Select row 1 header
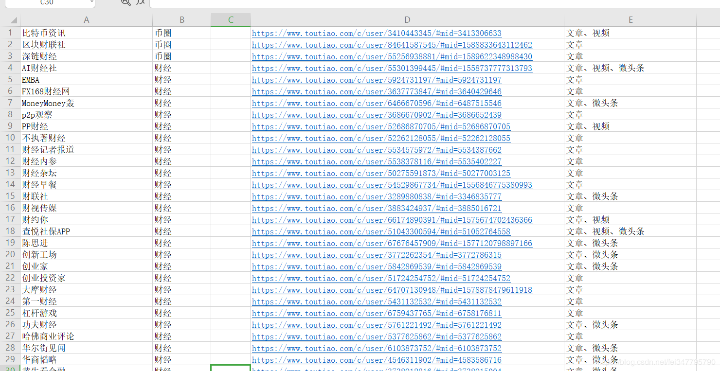The height and width of the screenshot is (371, 720). (10, 33)
